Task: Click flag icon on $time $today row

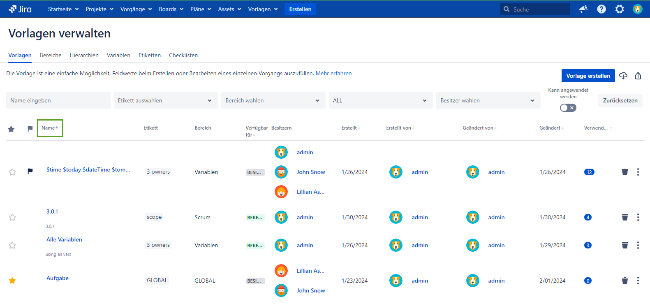Action: pyautogui.click(x=30, y=172)
